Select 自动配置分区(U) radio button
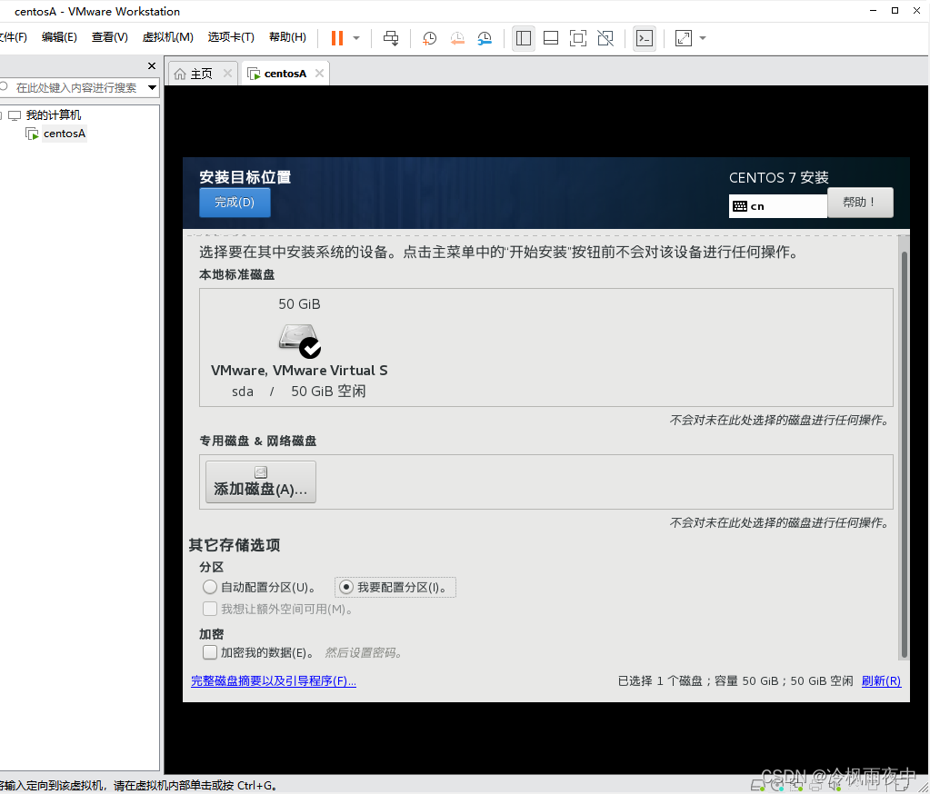The width and height of the screenshot is (930, 794). pyautogui.click(x=209, y=587)
